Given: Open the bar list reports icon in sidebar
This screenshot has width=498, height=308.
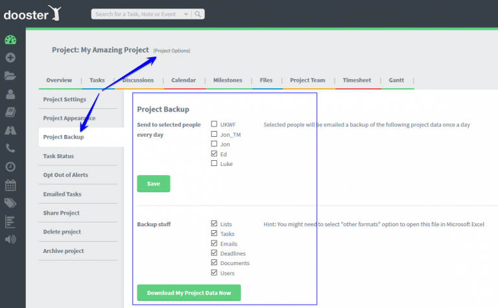Looking at the screenshot, I should (10, 221).
